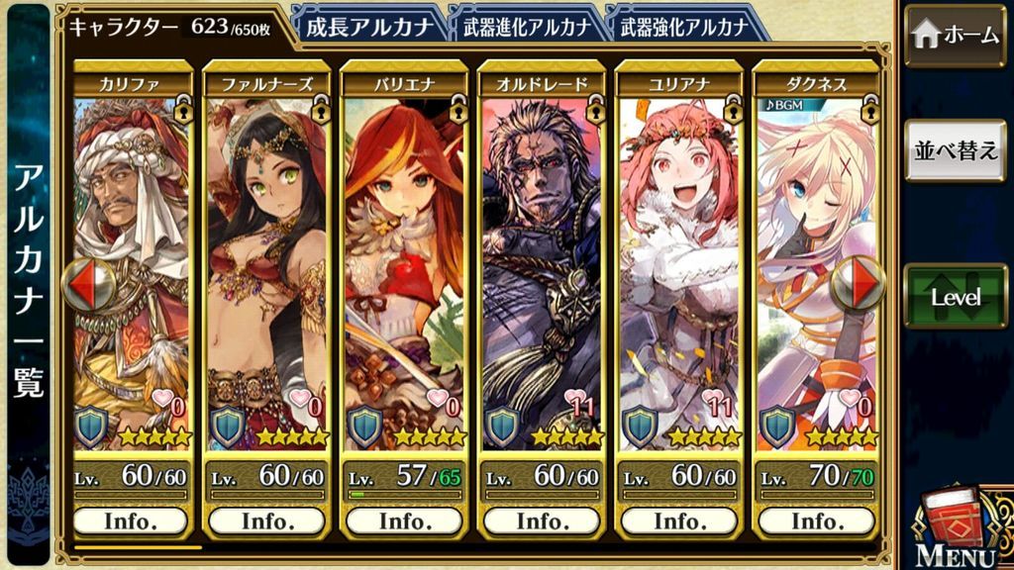The width and height of the screenshot is (1014, 570).
Task: Toggle the Level sort order button
Action: [x=956, y=297]
